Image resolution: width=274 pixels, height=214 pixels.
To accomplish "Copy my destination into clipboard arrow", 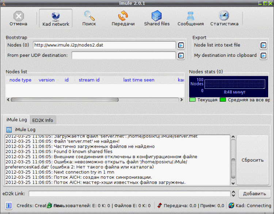I will (263, 56).
